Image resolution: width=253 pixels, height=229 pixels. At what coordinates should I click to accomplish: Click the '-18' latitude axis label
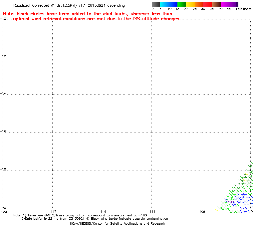(3, 169)
